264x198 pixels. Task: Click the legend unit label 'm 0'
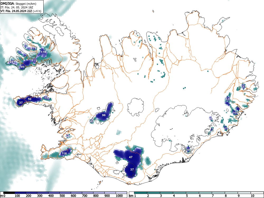click(x=3, y=196)
